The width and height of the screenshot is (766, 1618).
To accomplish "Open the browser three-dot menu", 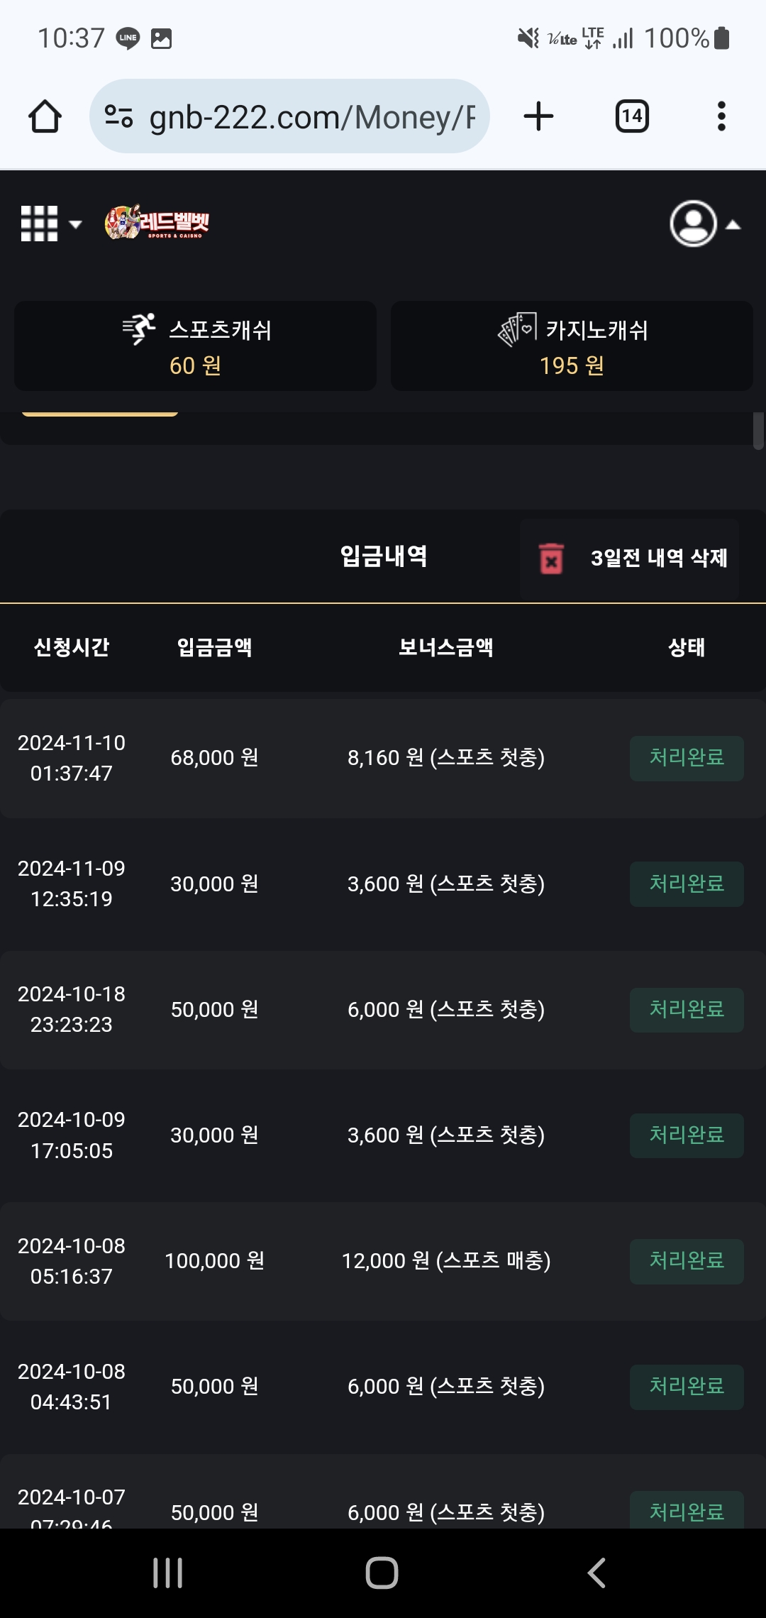I will (721, 116).
